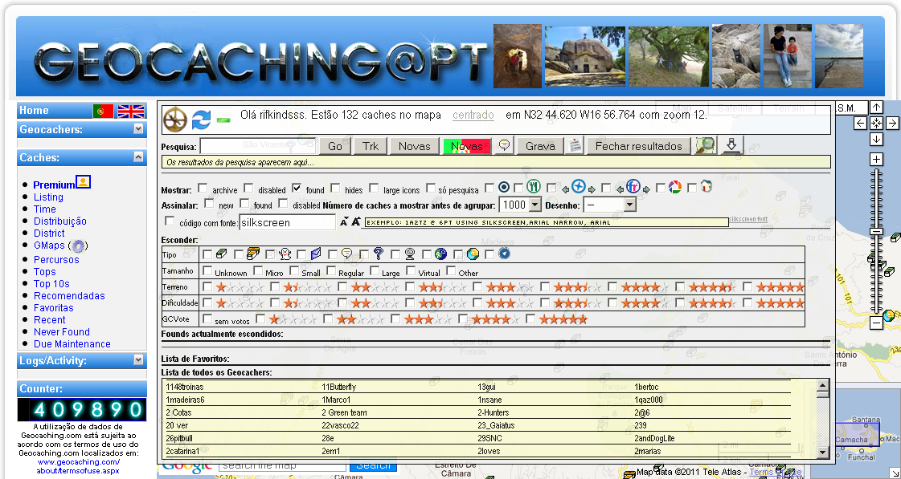This screenshot has width=901, height=479.
Task: Click the magnifying glass search icon
Action: [705, 146]
